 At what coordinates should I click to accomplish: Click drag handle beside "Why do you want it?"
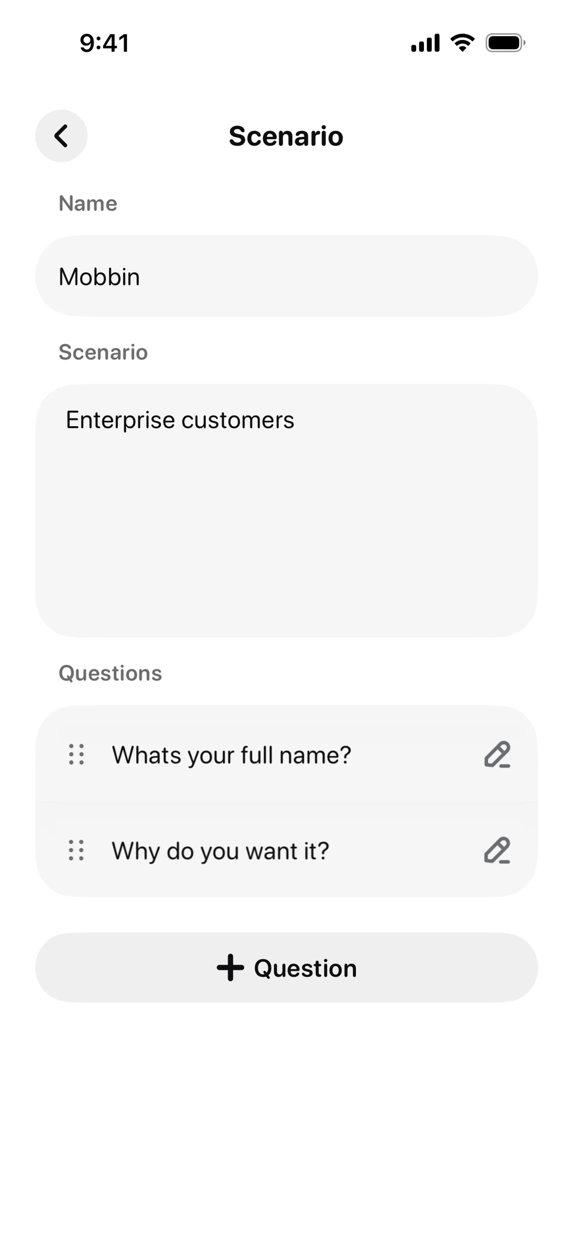coord(76,850)
